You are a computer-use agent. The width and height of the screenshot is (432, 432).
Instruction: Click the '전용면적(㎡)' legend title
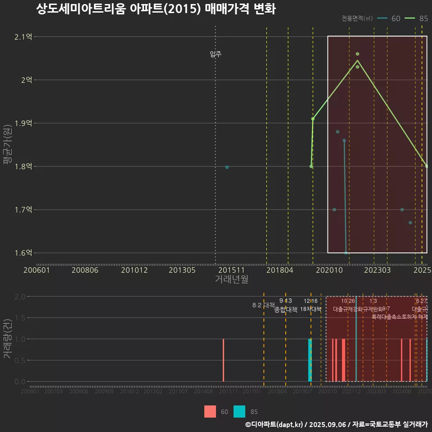click(357, 18)
